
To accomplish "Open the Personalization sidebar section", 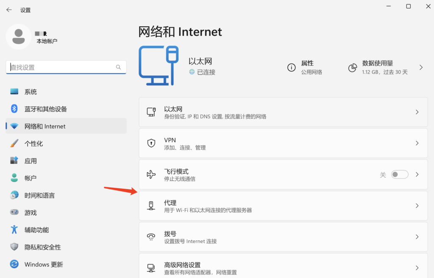I will tap(34, 143).
